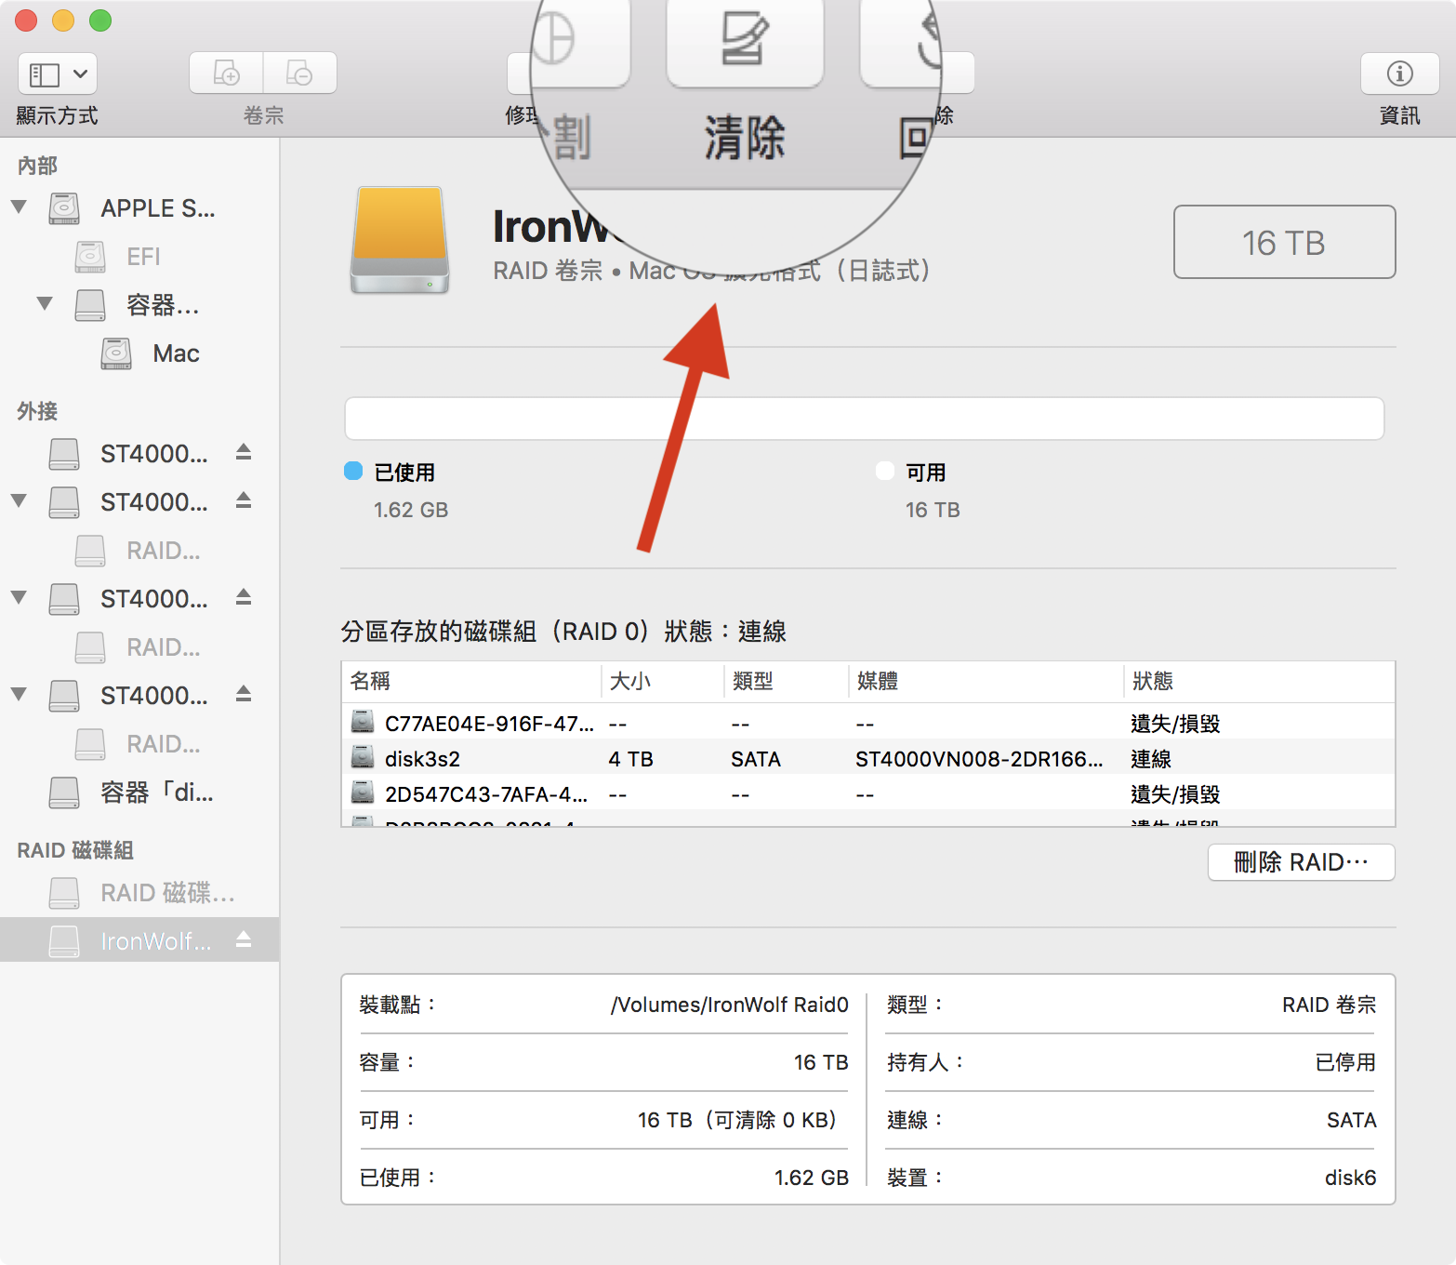This screenshot has height=1265, width=1456.
Task: Click the Info (資訊) toolbar button
Action: 1399,73
